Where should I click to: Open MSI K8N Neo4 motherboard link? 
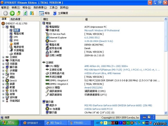point(122,70)
